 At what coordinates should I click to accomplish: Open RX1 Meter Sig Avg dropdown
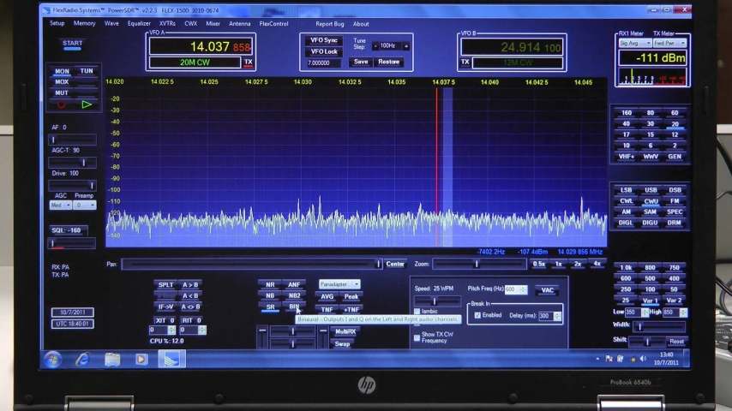point(635,43)
